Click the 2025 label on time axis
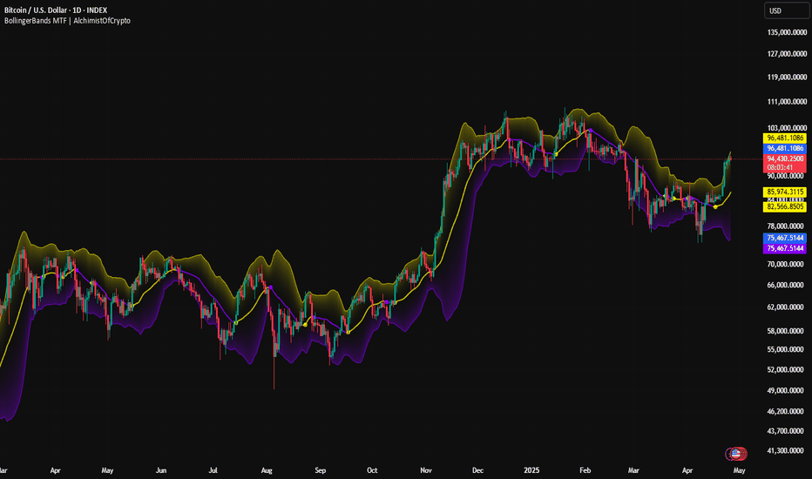 [x=531, y=470]
